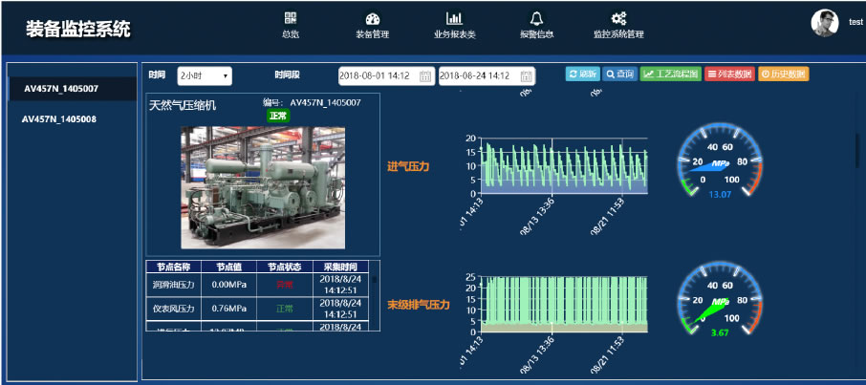Click the 正常 status in 仪表风压力 row
Viewport: 866px width, 385px height.
tap(285, 309)
